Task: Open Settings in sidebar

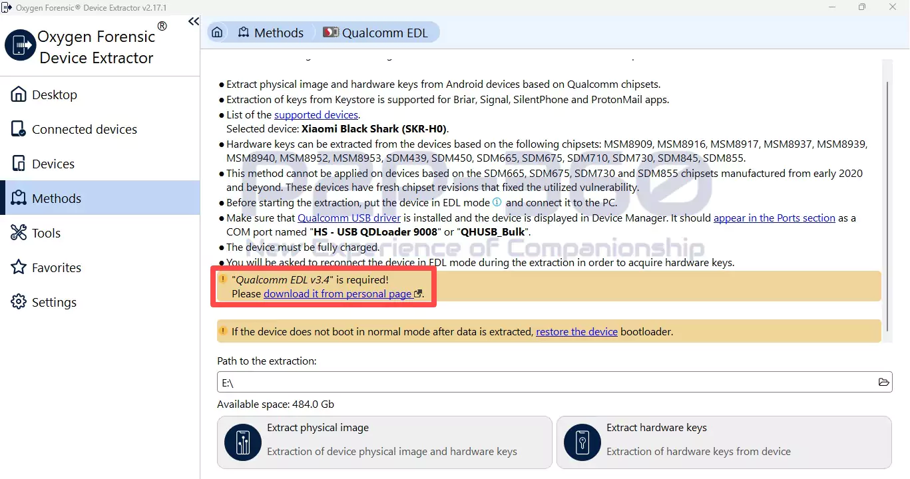Action: click(100, 302)
